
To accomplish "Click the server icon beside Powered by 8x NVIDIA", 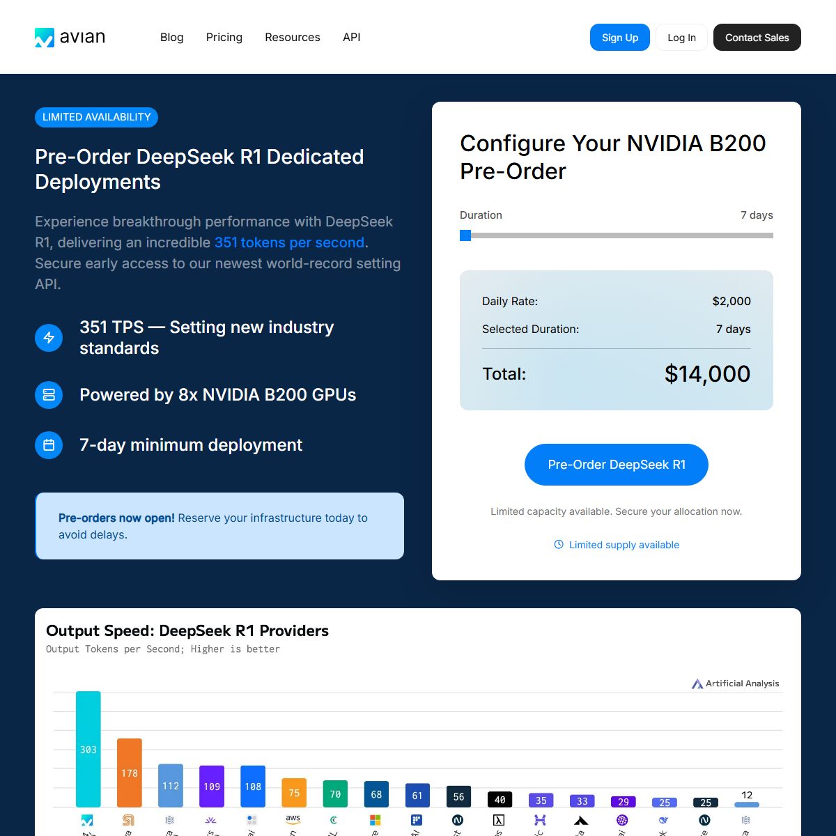I will point(49,395).
